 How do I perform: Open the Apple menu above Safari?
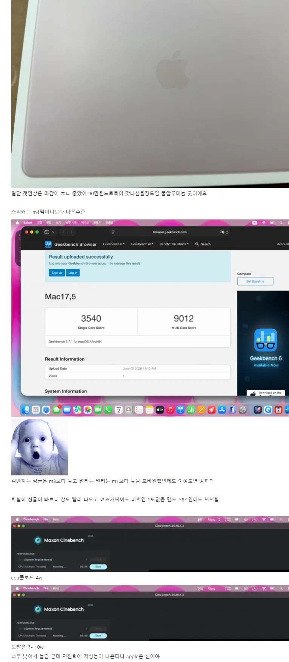(x=17, y=223)
